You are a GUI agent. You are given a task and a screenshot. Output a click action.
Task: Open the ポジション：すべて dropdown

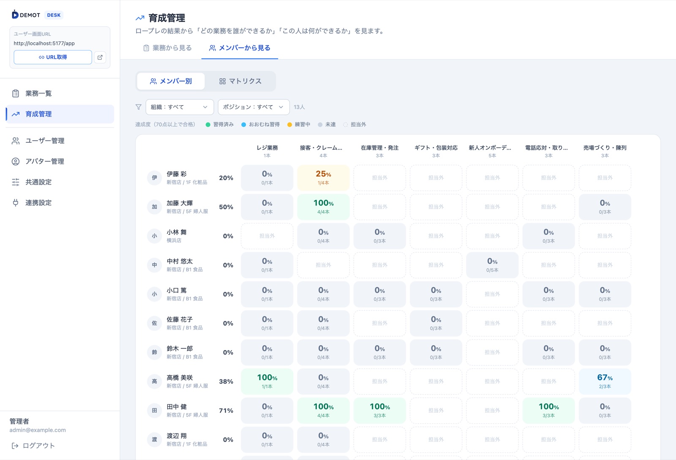tap(253, 107)
